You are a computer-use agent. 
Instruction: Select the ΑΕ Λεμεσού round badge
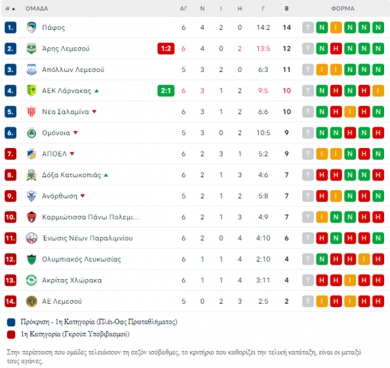tap(31, 301)
